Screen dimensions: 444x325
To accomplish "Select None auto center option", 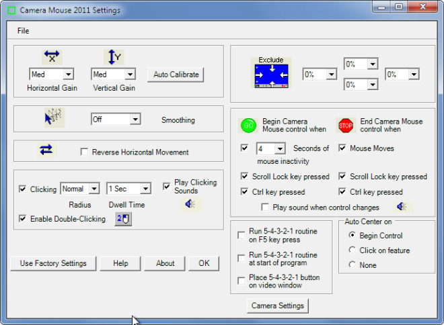I will point(352,265).
